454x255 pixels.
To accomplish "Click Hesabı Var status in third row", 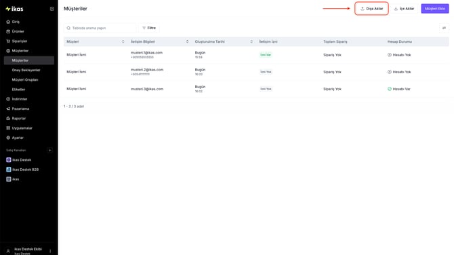I will coord(399,89).
